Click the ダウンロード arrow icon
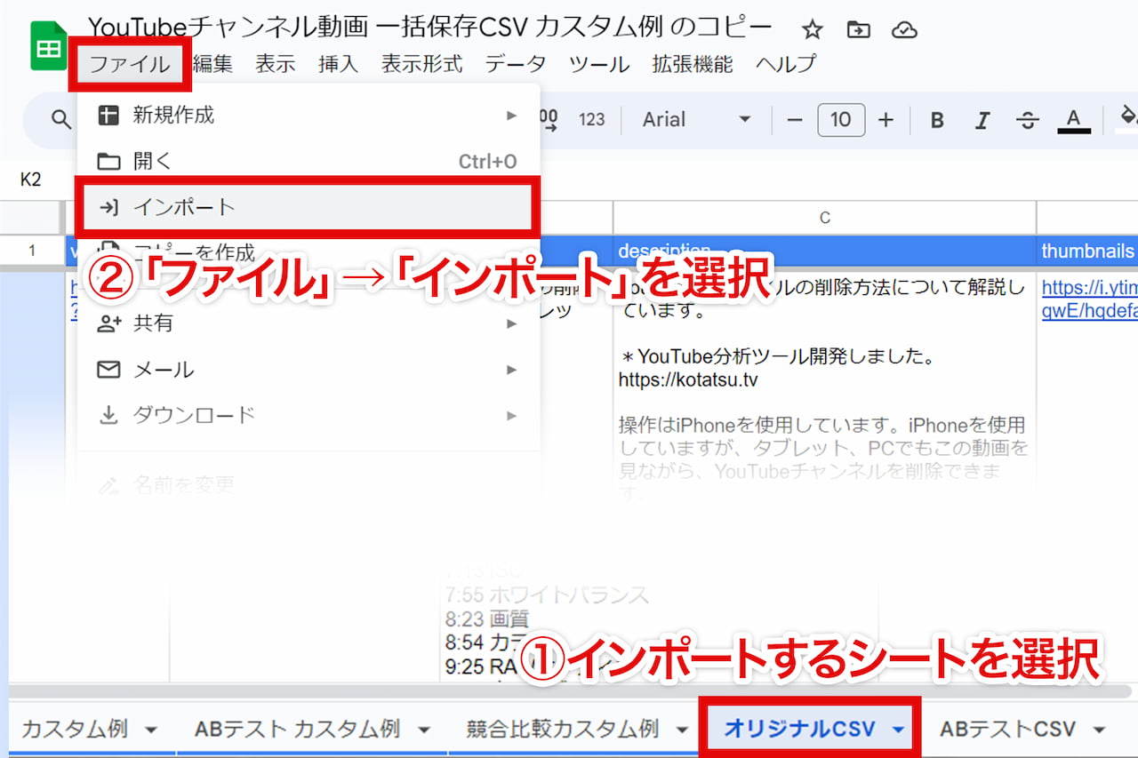The height and width of the screenshot is (758, 1138). (108, 415)
